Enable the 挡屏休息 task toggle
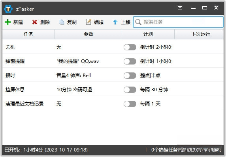Viewport: 226px width, 157px height. pyautogui.click(x=130, y=90)
